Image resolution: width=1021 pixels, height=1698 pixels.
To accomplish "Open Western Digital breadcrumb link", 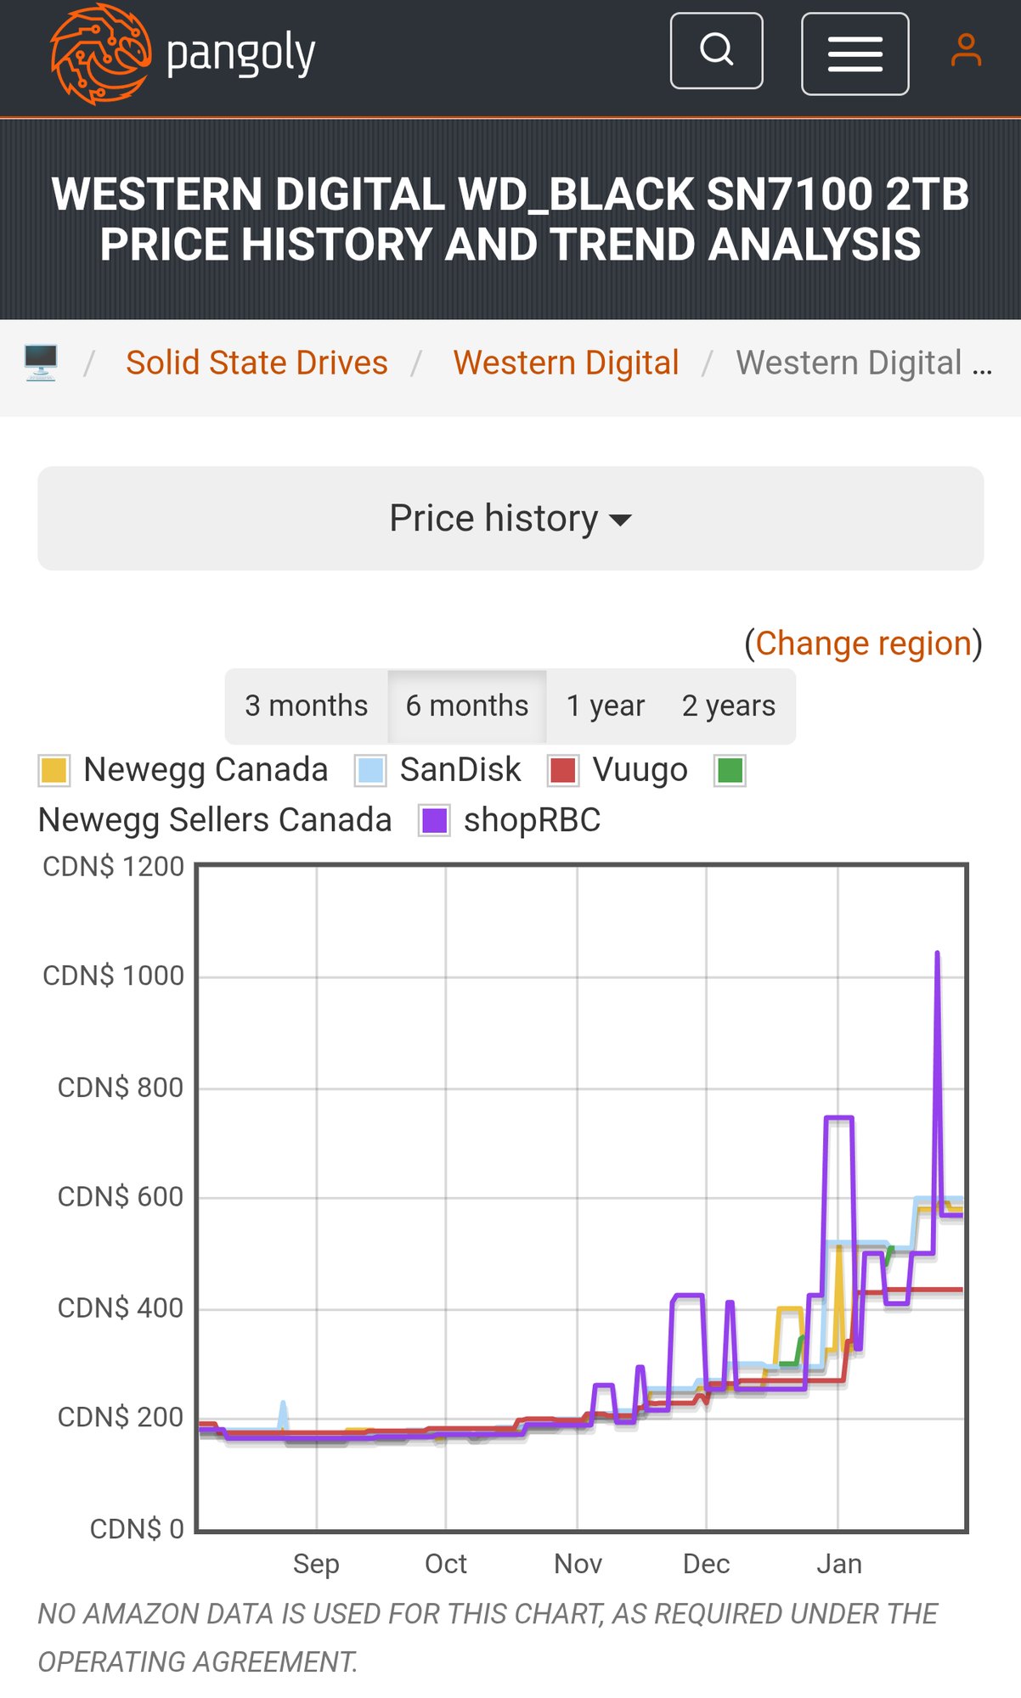I will tap(566, 363).
